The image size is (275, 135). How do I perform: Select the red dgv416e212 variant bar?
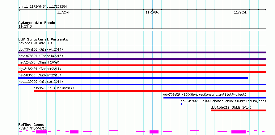[x=239, y=110]
